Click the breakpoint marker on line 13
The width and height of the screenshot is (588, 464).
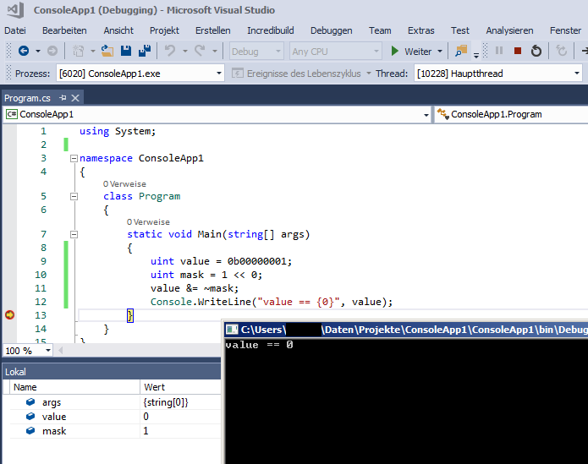(9, 315)
